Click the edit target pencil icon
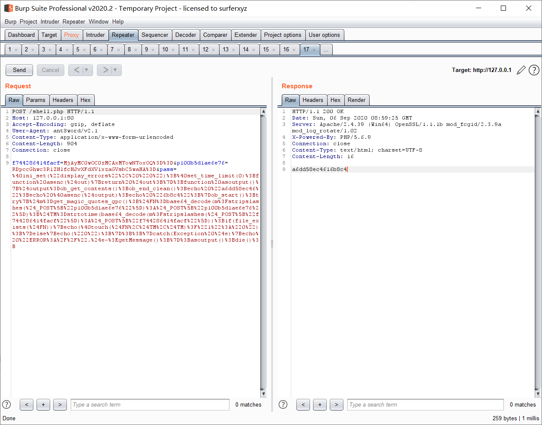The height and width of the screenshot is (425, 542). click(x=521, y=70)
